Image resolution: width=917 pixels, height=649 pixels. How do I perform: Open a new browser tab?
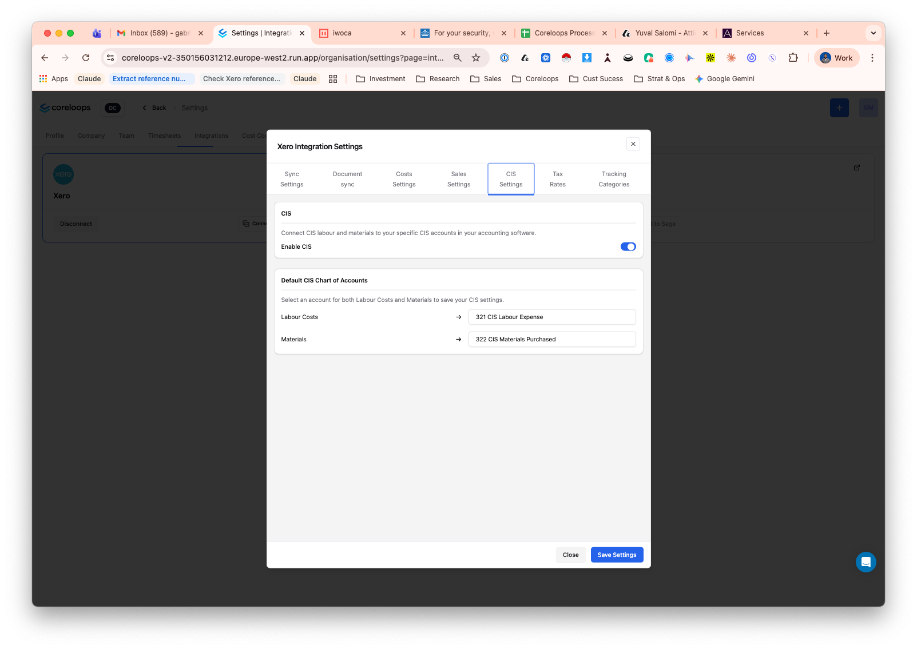click(x=827, y=33)
